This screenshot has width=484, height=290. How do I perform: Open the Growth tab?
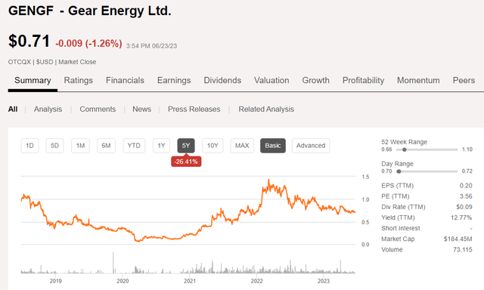point(315,81)
